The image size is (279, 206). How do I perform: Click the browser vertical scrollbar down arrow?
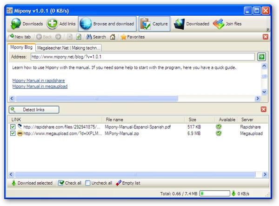pos(264,92)
